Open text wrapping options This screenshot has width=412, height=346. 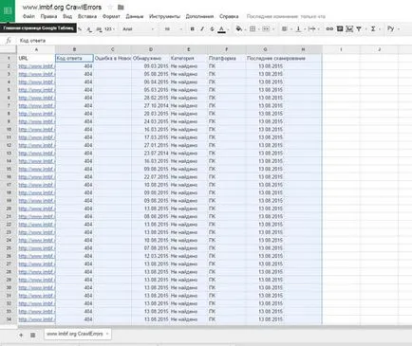point(311,29)
